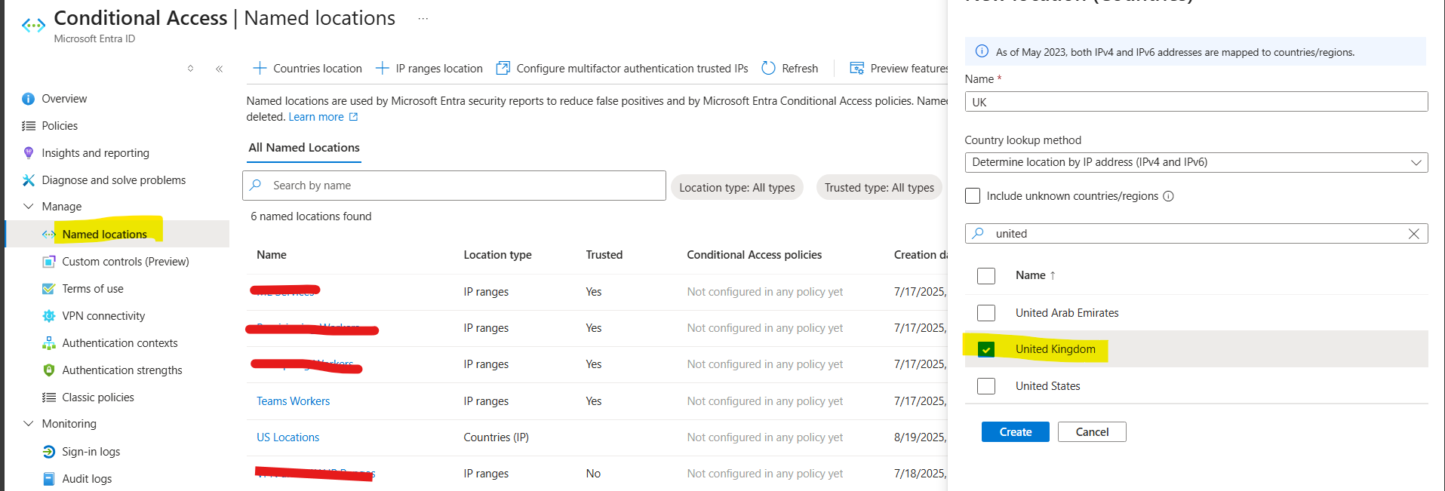Open the Learn more link
The height and width of the screenshot is (491, 1445).
coord(316,117)
